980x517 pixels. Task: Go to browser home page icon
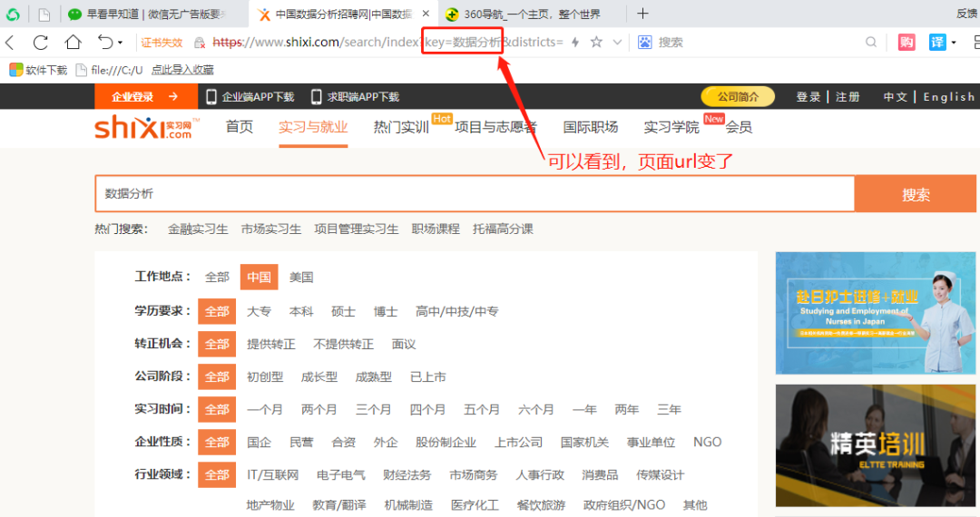pyautogui.click(x=73, y=42)
